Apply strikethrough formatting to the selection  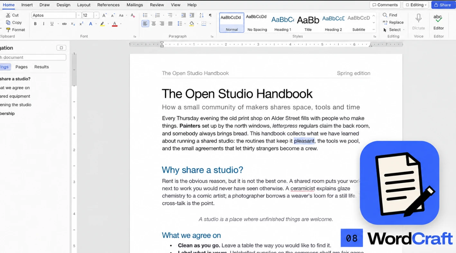tap(64, 24)
